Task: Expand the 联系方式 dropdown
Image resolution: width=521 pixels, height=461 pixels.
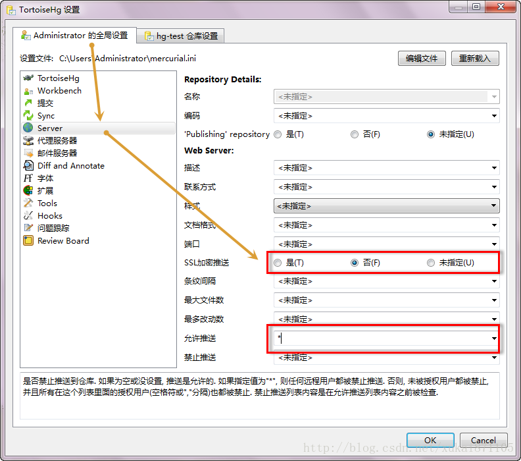Action: point(494,187)
